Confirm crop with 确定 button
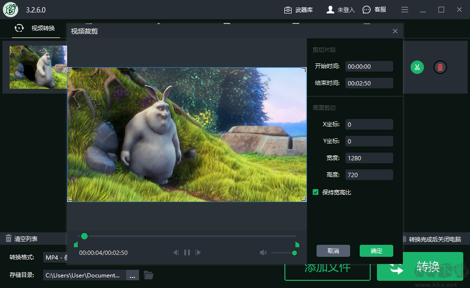This screenshot has width=470, height=288. [x=376, y=251]
